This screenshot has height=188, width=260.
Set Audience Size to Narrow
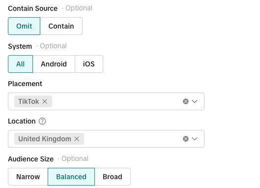28,177
